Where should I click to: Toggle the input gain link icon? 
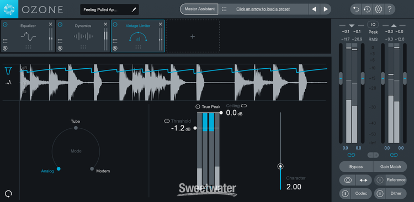click(351, 155)
